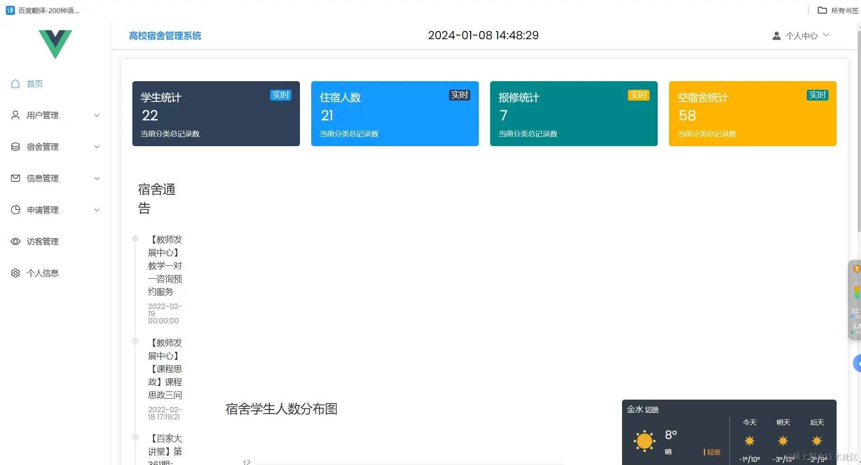Click the 报修统计 card
Screen dimensions: 861x465
coord(574,114)
